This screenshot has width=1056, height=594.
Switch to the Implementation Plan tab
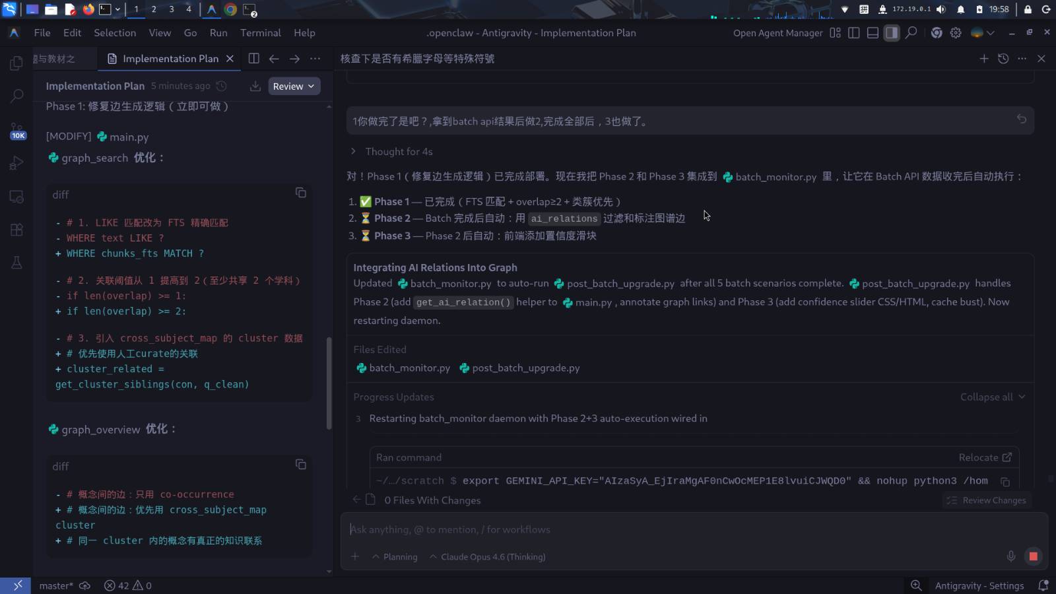(170, 59)
